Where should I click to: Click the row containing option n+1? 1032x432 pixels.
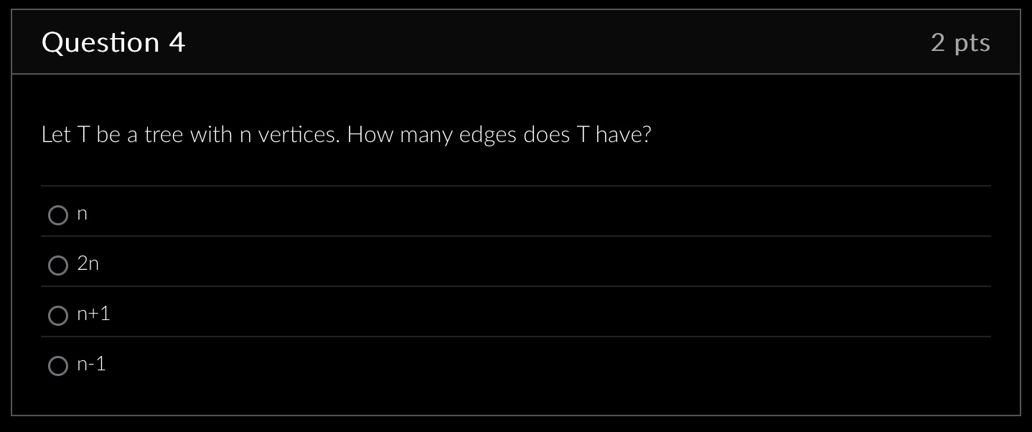(515, 315)
